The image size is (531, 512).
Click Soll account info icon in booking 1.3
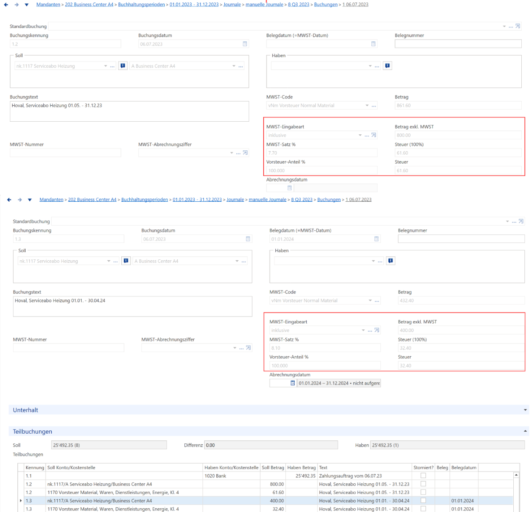pyautogui.click(x=126, y=261)
